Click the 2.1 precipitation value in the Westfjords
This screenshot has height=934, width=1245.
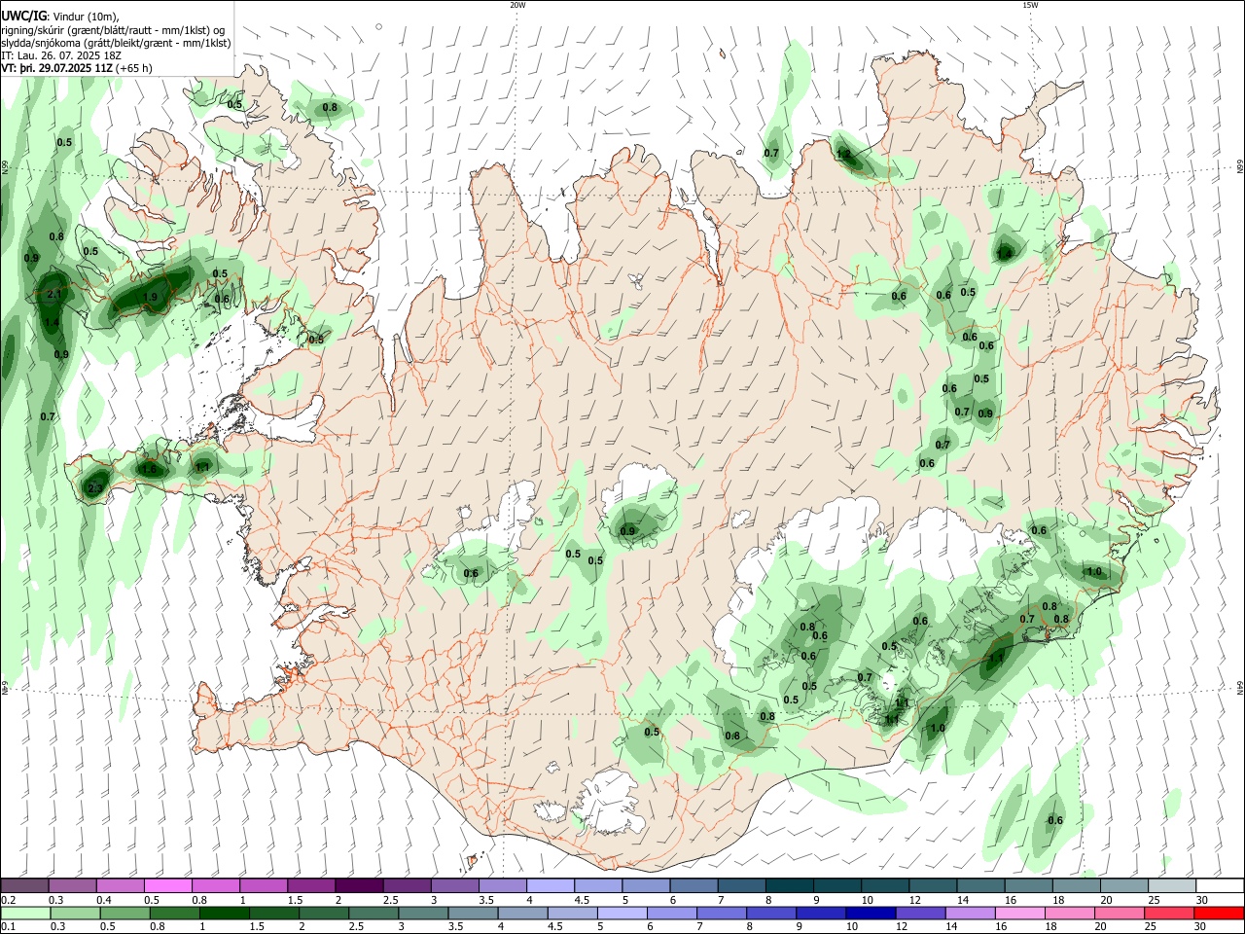(54, 294)
